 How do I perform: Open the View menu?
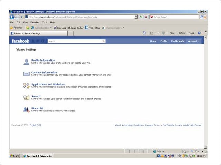tap(25, 22)
